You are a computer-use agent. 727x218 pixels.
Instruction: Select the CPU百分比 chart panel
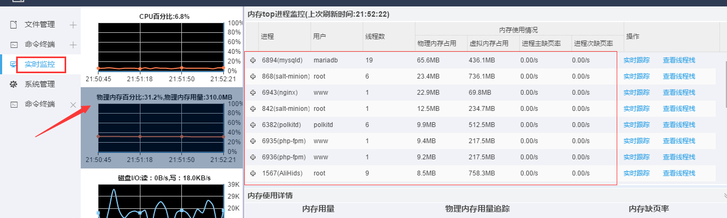click(161, 46)
